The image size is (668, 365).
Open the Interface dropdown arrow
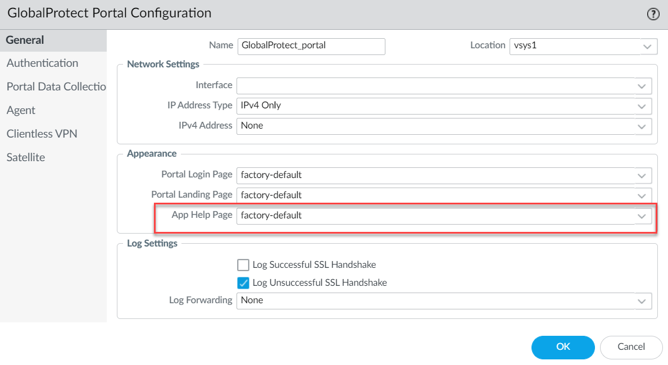tap(642, 86)
